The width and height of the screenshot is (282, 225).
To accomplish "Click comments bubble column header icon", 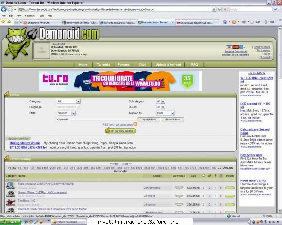I will coord(203,176).
